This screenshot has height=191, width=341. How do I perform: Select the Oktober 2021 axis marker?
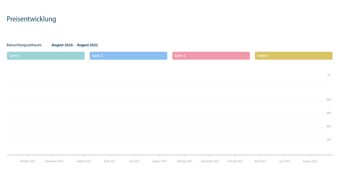pos(184,161)
